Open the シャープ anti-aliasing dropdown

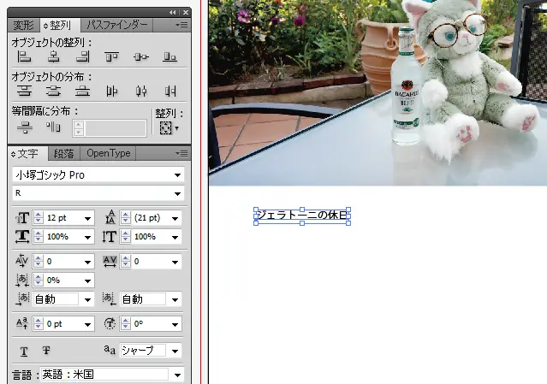pyautogui.click(x=175, y=351)
